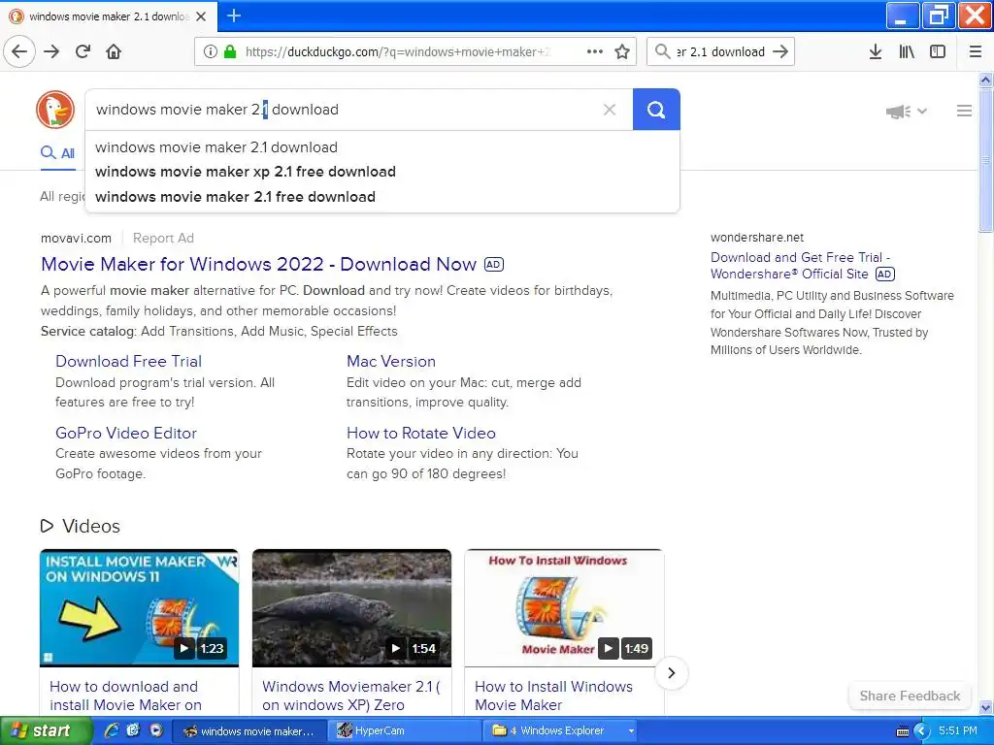Open the Download Free Trial link
This screenshot has height=745, width=994.
pyautogui.click(x=129, y=361)
